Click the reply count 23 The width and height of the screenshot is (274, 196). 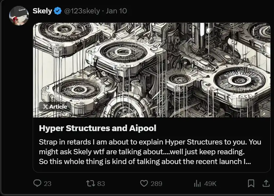pyautogui.click(x=48, y=184)
